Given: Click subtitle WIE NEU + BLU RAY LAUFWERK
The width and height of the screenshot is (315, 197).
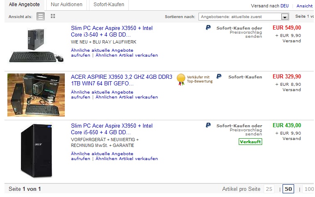Looking at the screenshot, I should click(103, 42).
